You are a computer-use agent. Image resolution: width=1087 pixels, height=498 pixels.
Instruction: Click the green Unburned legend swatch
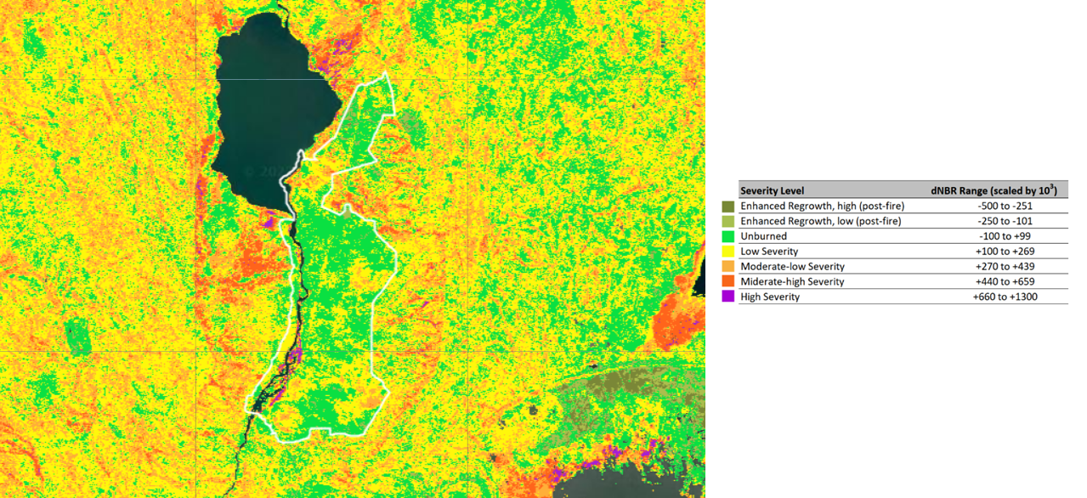point(727,236)
